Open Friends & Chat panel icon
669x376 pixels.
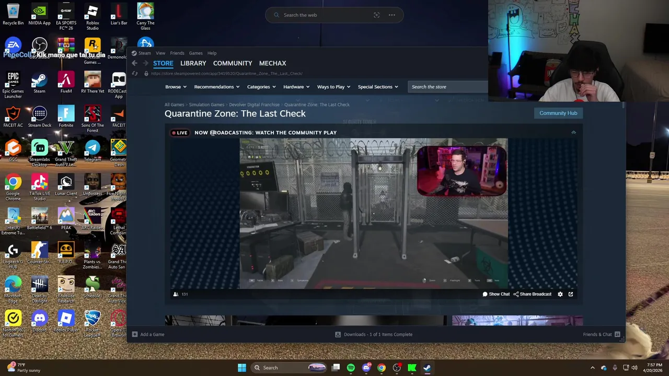[617, 334]
